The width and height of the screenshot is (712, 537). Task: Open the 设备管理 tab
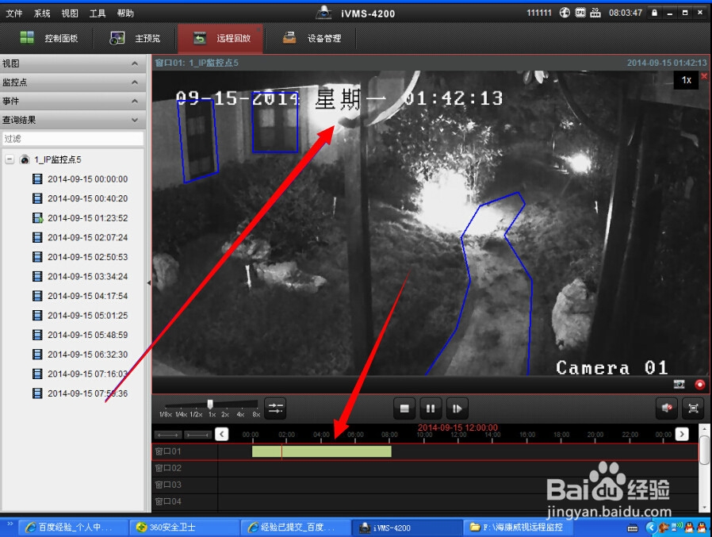[x=312, y=38]
